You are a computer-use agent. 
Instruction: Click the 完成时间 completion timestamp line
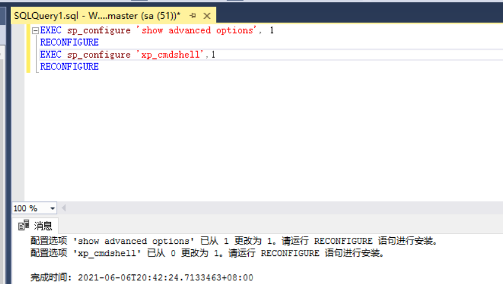point(141,277)
